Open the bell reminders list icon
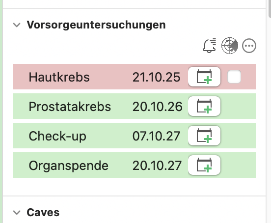The width and height of the screenshot is (271, 223). click(210, 46)
